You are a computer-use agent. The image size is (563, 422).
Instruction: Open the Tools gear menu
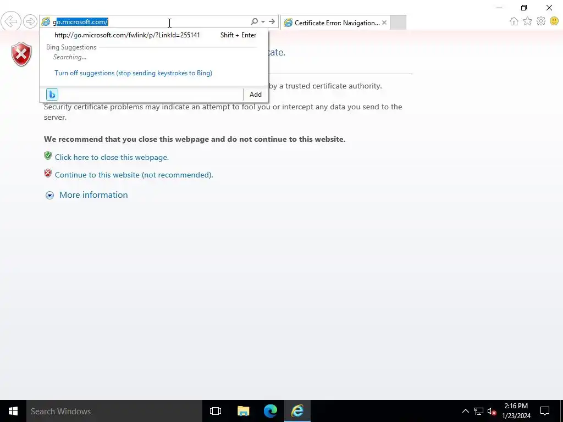541,21
